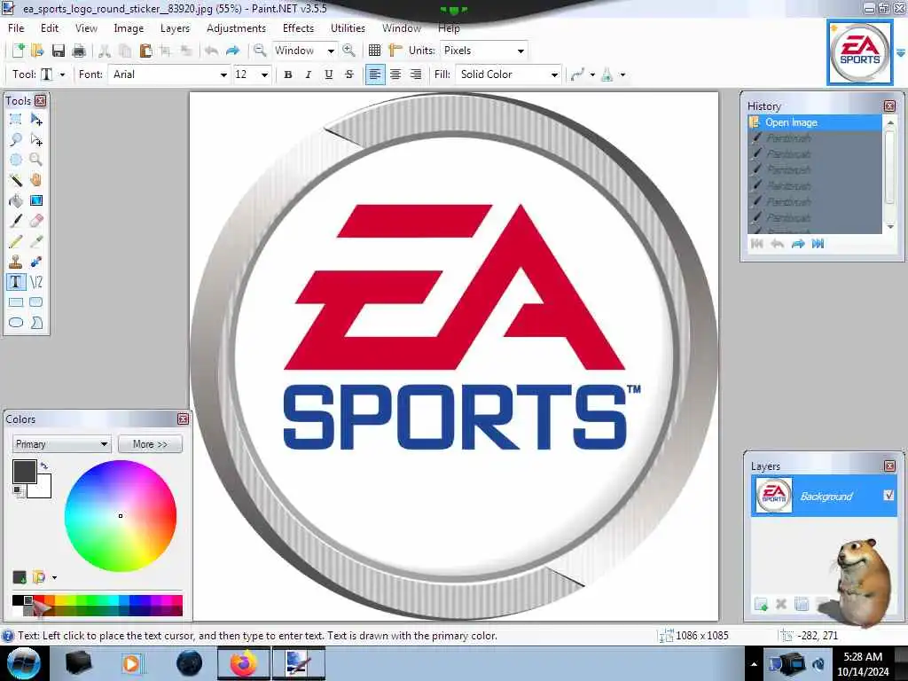Select the Pan hand tool
The image size is (908, 681).
click(x=35, y=180)
